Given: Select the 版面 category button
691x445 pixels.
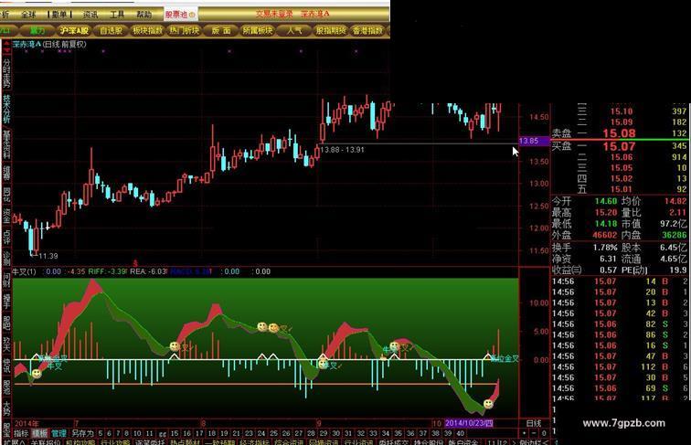Looking at the screenshot, I should point(221,30).
